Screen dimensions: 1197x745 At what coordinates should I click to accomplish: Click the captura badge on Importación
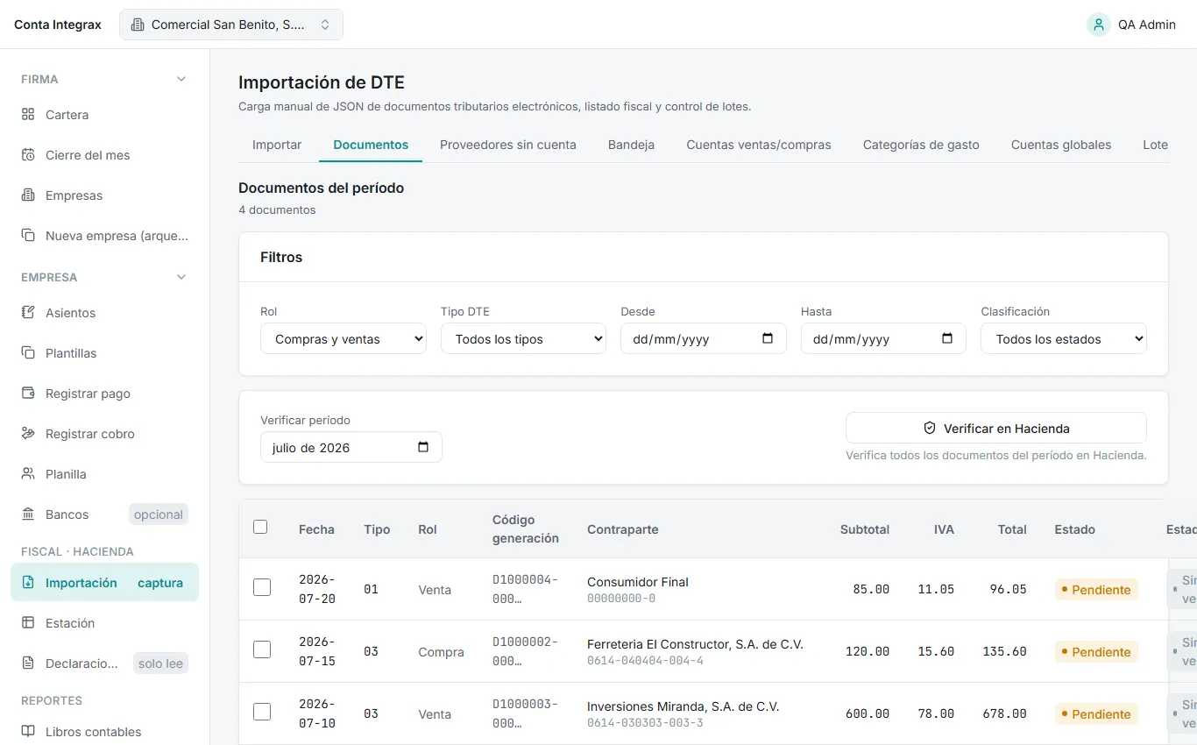(x=160, y=583)
